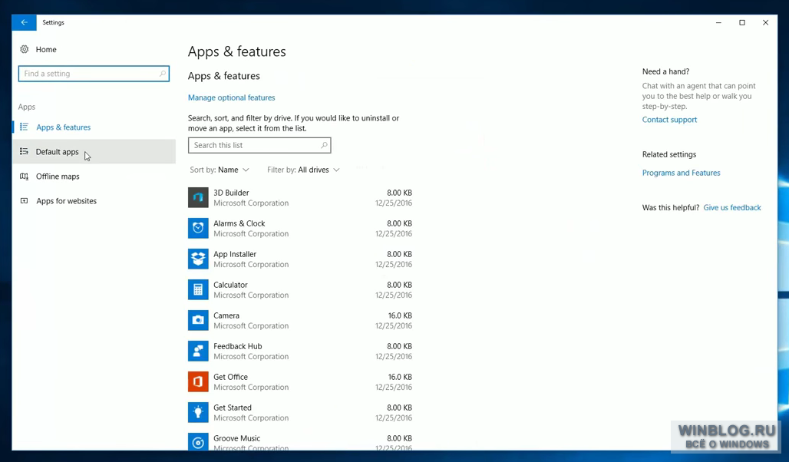Click 8.00 KB size of Calculator

click(399, 285)
